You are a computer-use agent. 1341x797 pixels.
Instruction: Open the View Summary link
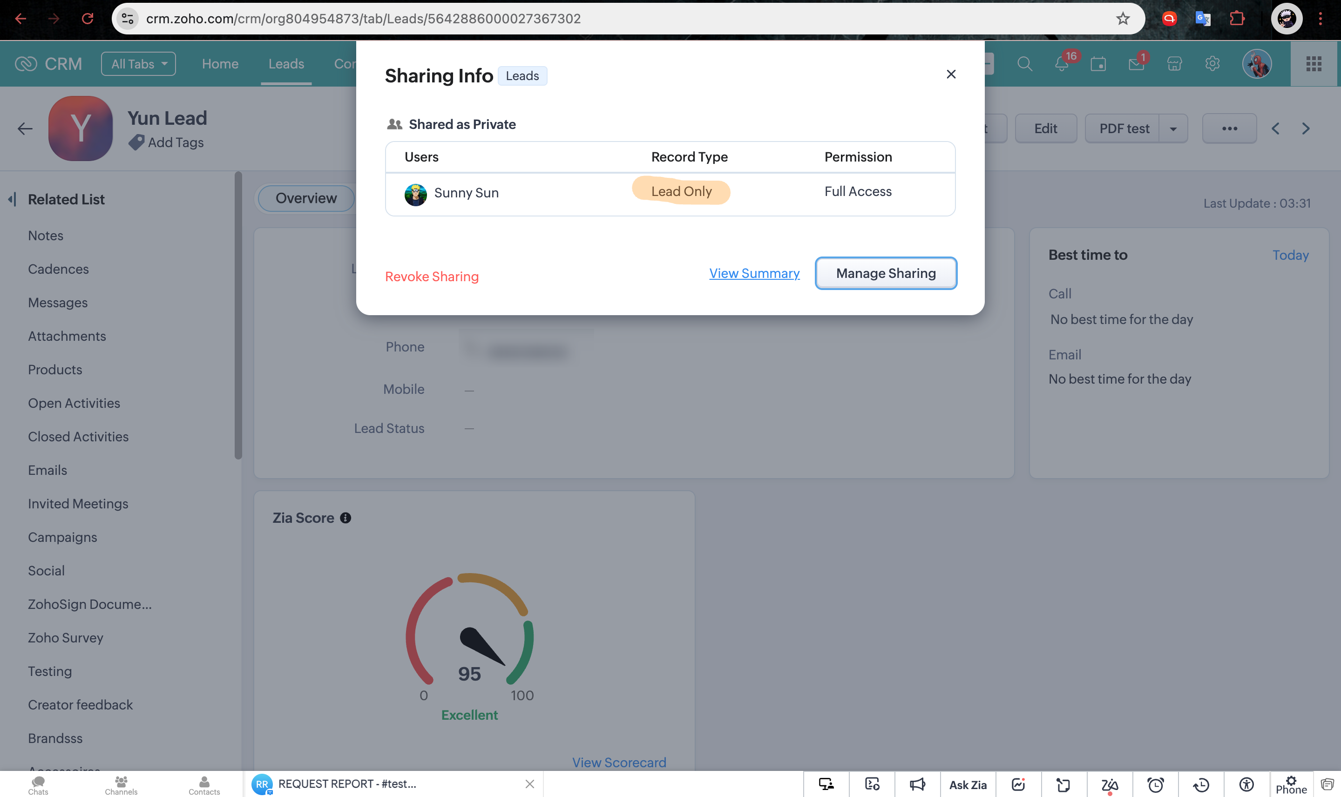[x=754, y=273]
